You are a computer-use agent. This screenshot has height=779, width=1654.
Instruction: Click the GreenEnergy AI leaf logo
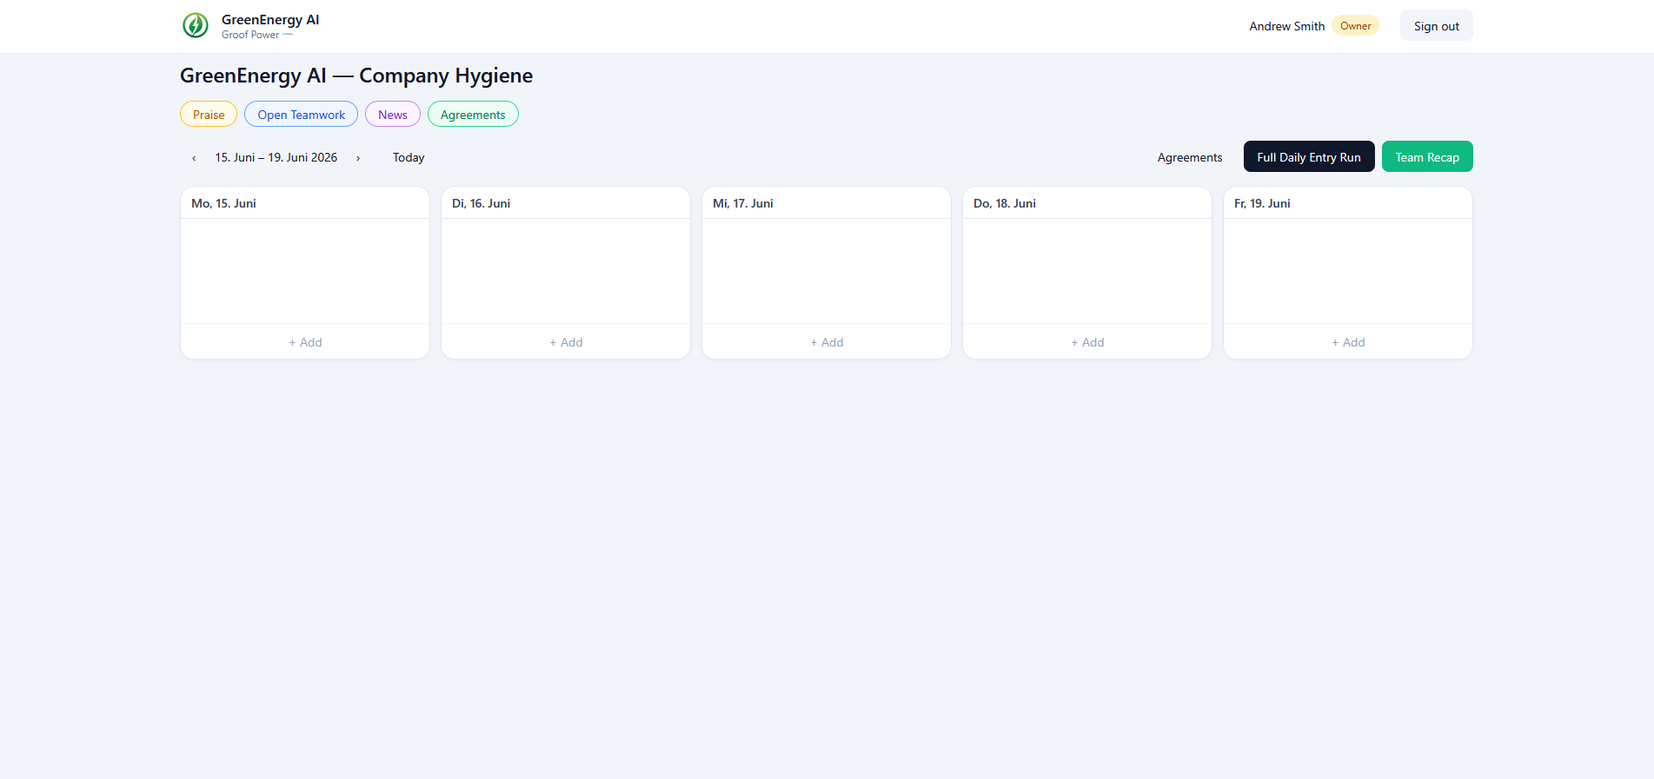196,25
